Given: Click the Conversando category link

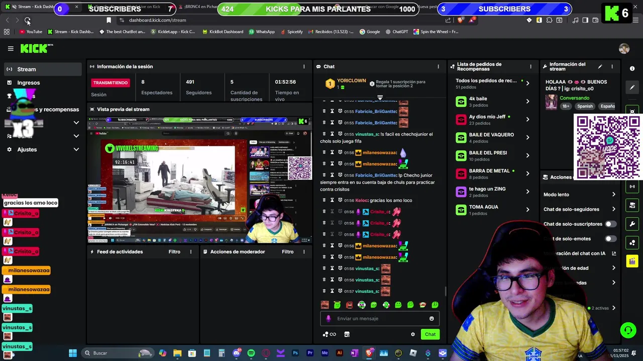Looking at the screenshot, I should point(574,98).
